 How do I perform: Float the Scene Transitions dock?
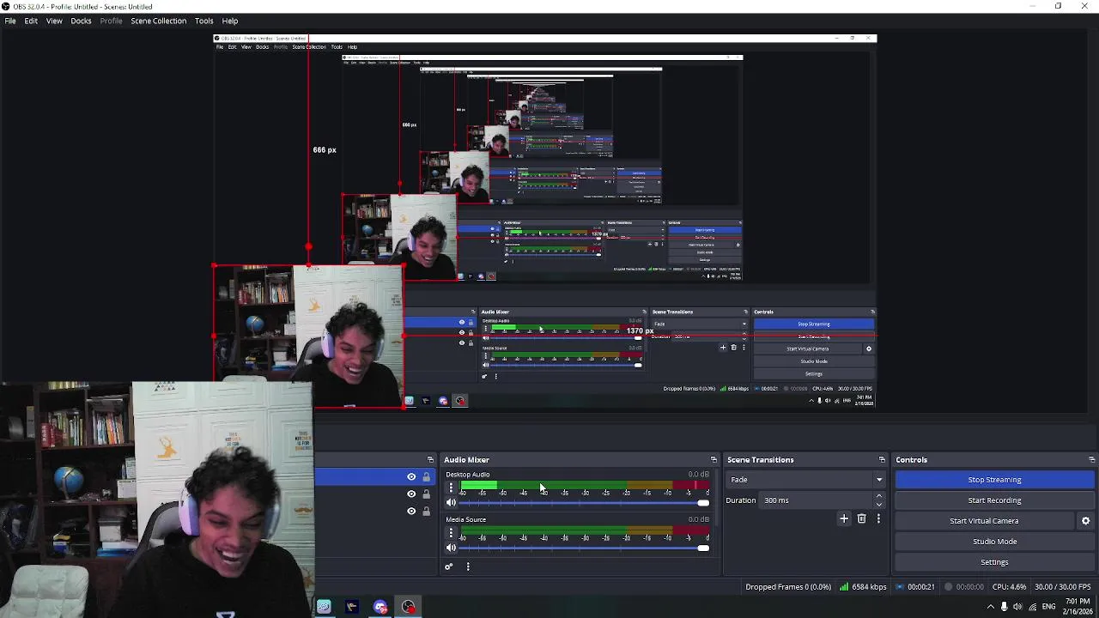point(882,460)
